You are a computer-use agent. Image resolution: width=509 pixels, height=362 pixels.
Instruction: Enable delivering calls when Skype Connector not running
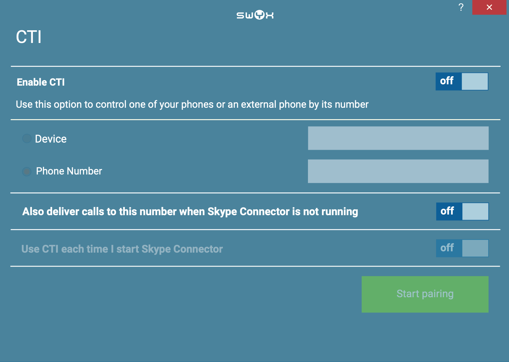click(x=462, y=212)
